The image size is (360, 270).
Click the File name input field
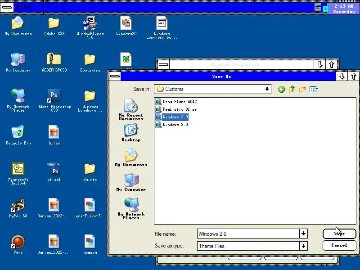coord(248,234)
